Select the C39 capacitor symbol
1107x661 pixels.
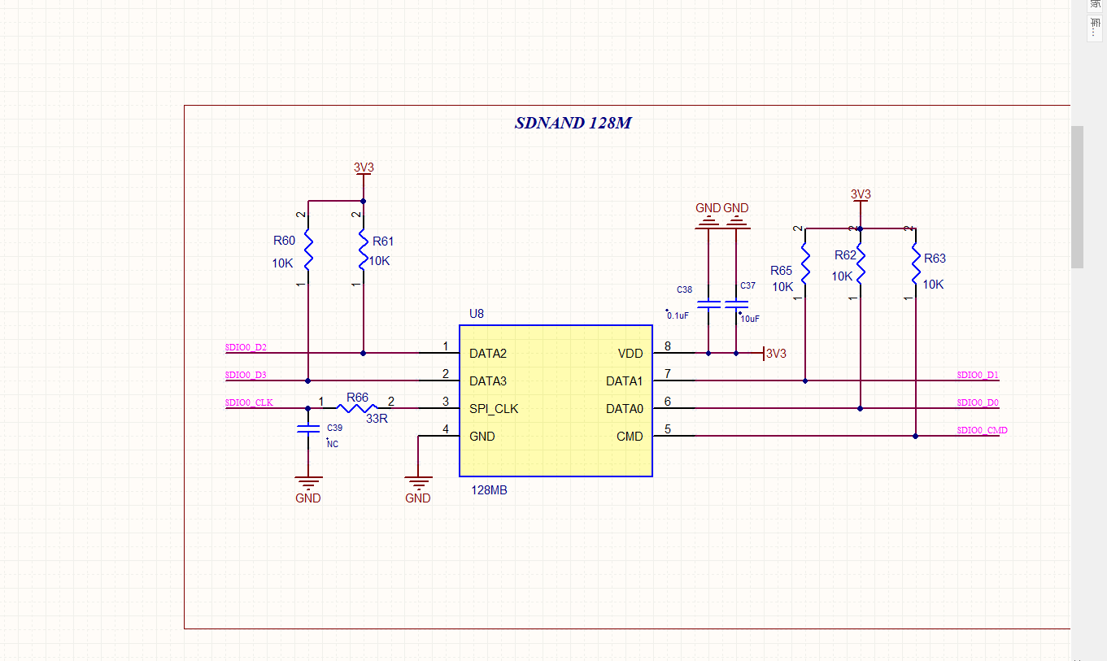[x=308, y=429]
